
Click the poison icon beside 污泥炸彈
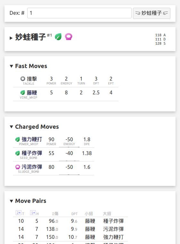point(18,167)
